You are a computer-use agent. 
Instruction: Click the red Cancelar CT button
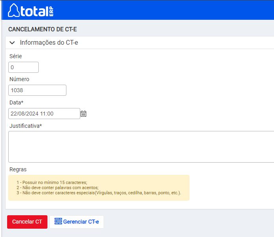point(27,222)
